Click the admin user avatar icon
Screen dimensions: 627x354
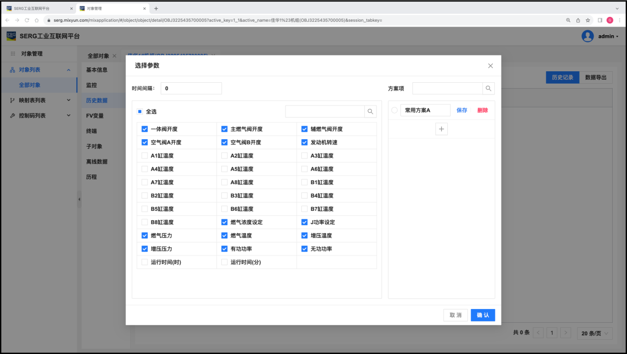(x=587, y=36)
